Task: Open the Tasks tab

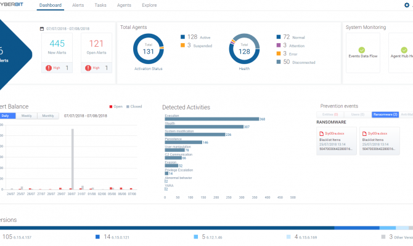Action: tap(100, 6)
